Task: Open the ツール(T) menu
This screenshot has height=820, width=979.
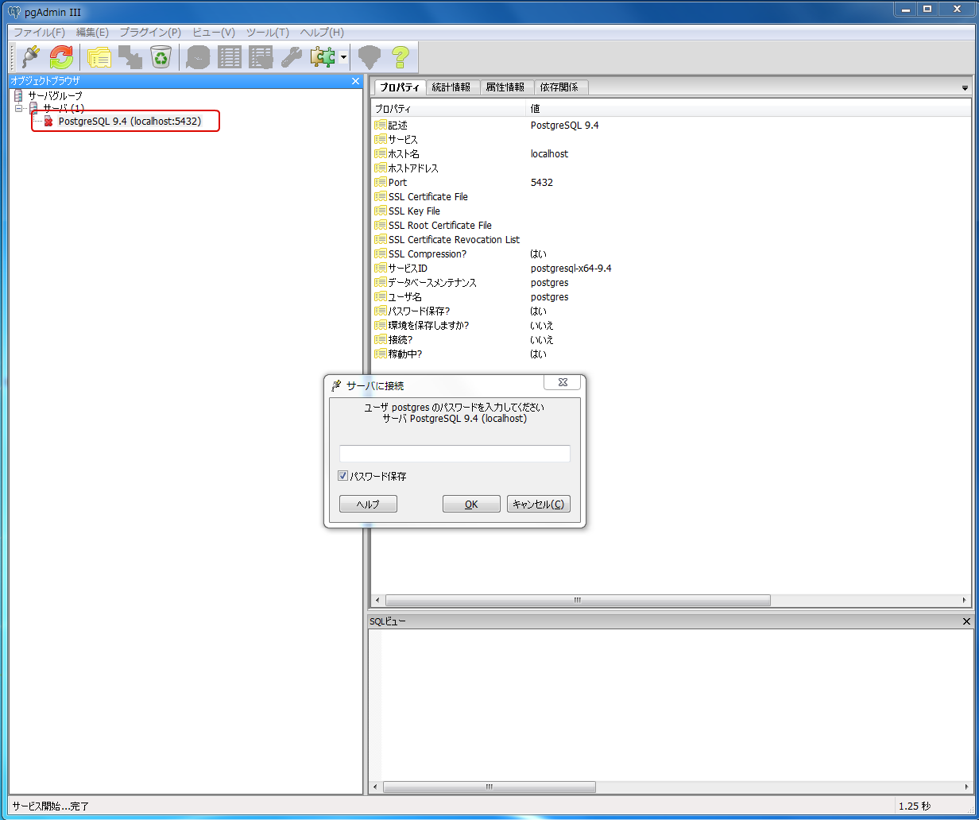Action: tap(267, 33)
